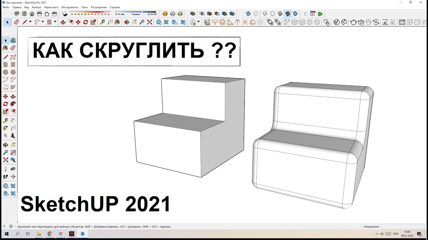Viewport: 428px width, 240px height.
Task: Expand the arc tool dropdown arrow
Action: tap(42, 22)
